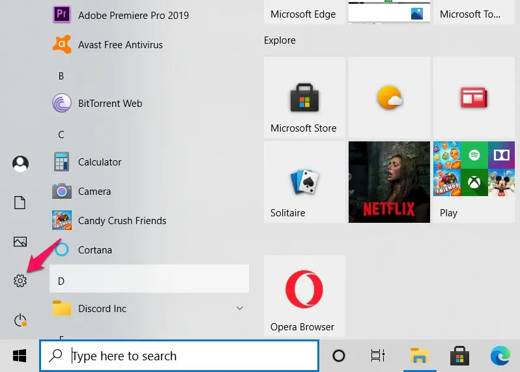Open Pictures from Start sidebar
This screenshot has width=520, height=372.
coord(20,242)
